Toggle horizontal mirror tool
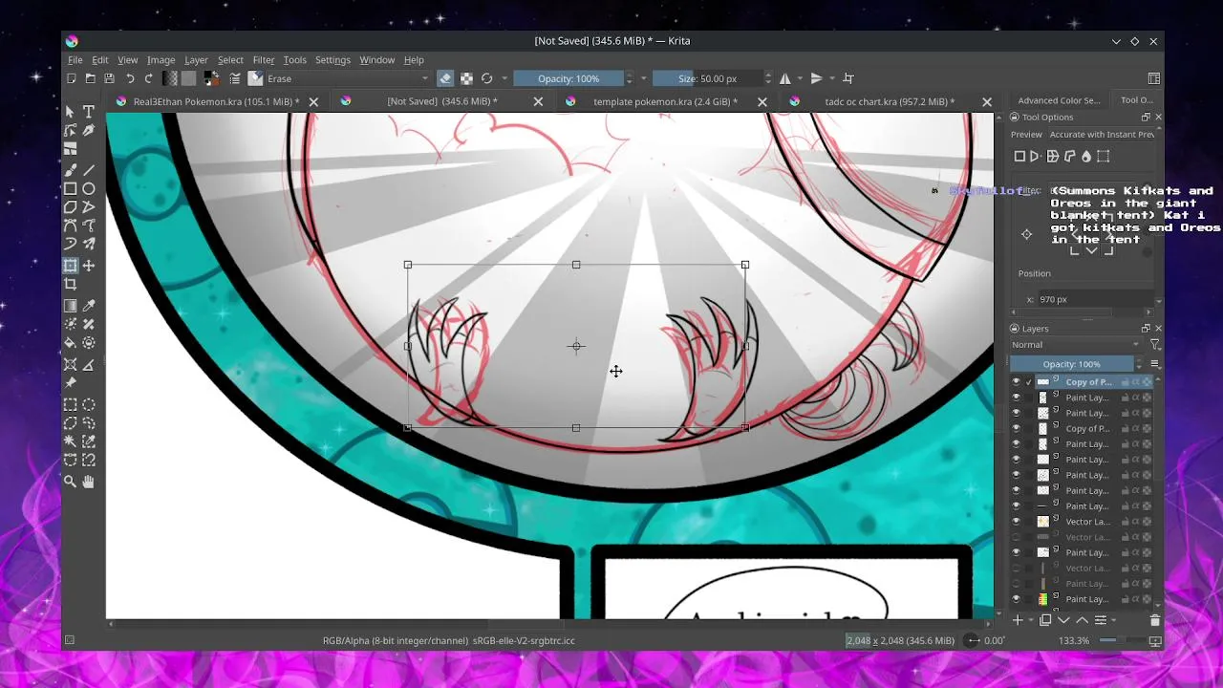This screenshot has height=688, width=1223. click(x=785, y=78)
